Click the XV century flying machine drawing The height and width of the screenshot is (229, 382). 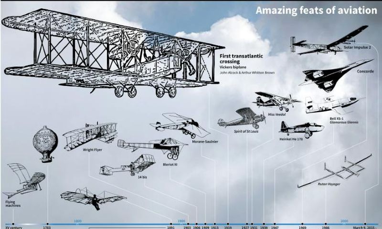pos(24,180)
